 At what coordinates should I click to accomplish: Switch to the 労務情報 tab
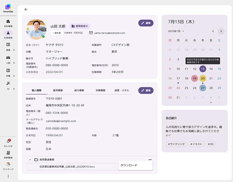tap(101, 91)
